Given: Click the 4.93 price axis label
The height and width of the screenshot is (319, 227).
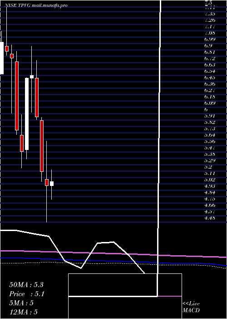Looking at the screenshot, I should [210, 186].
